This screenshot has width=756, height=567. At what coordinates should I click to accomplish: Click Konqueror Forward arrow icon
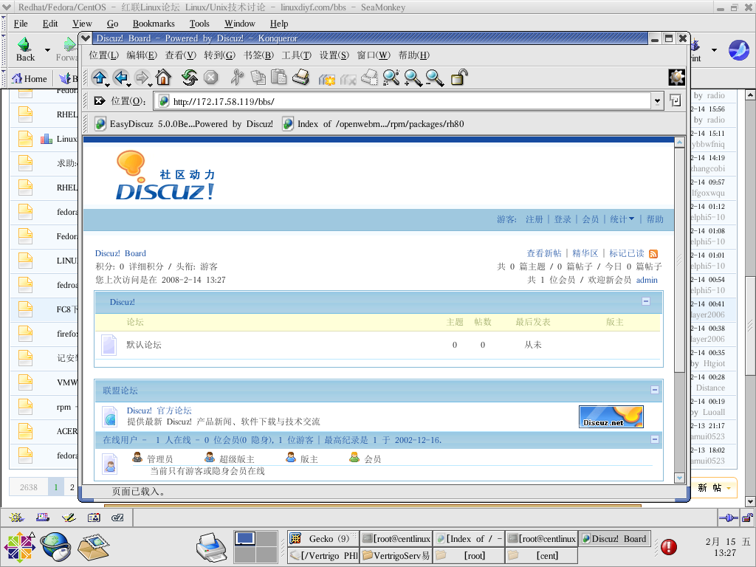pyautogui.click(x=142, y=77)
